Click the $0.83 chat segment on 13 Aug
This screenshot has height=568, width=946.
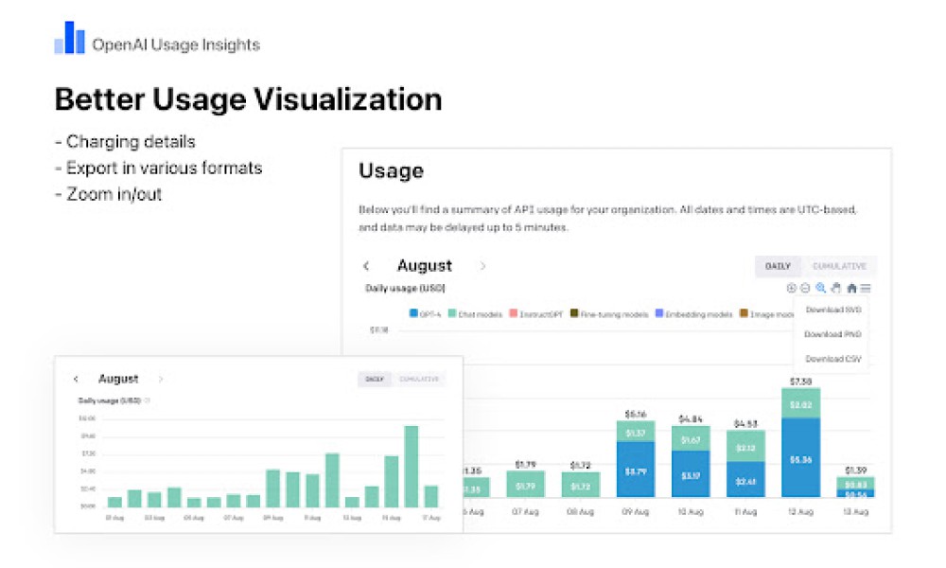(855, 484)
